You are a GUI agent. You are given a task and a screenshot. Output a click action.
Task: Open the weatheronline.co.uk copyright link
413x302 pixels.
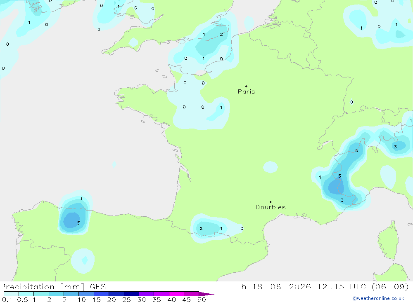378,298
